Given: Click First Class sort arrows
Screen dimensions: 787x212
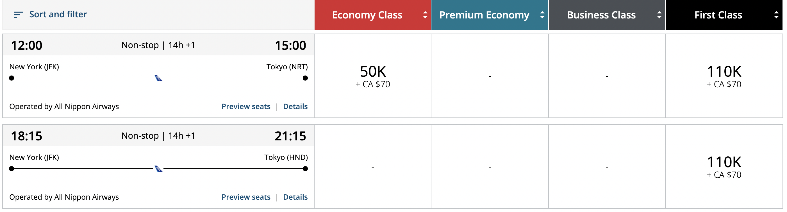Looking at the screenshot, I should point(776,15).
